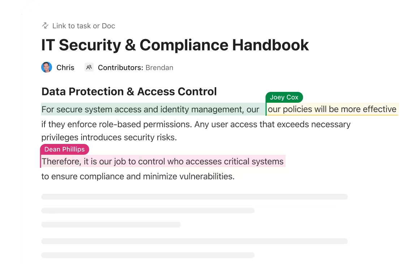The image size is (410, 264).
Task: Click the 'Joey Cox' collaborator badge
Action: coord(284,97)
